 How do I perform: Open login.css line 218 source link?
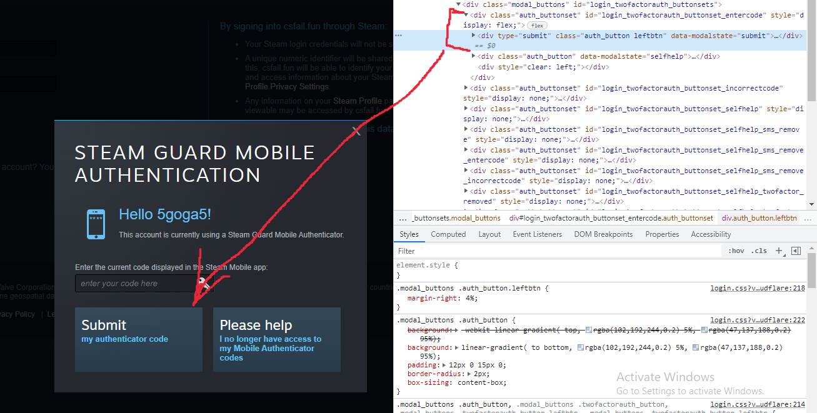coord(758,289)
